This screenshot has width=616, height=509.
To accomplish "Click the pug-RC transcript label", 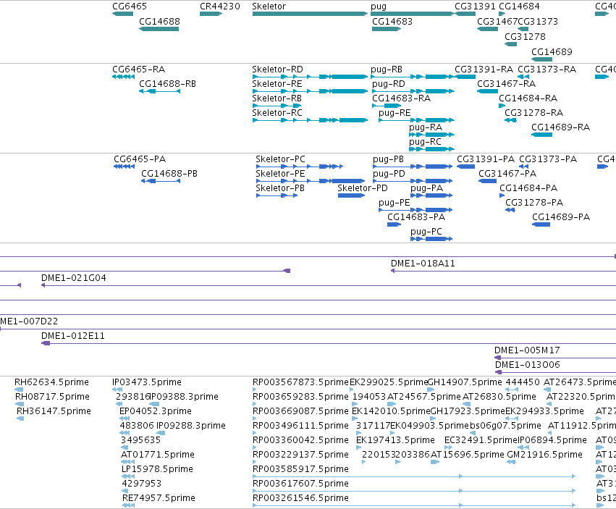I will tap(426, 141).
